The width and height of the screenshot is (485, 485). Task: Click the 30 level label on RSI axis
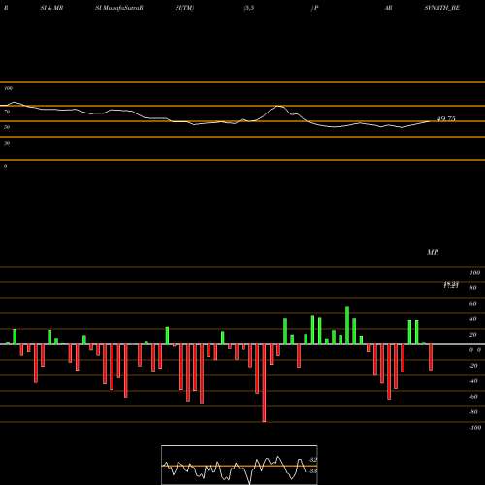[x=7, y=143]
